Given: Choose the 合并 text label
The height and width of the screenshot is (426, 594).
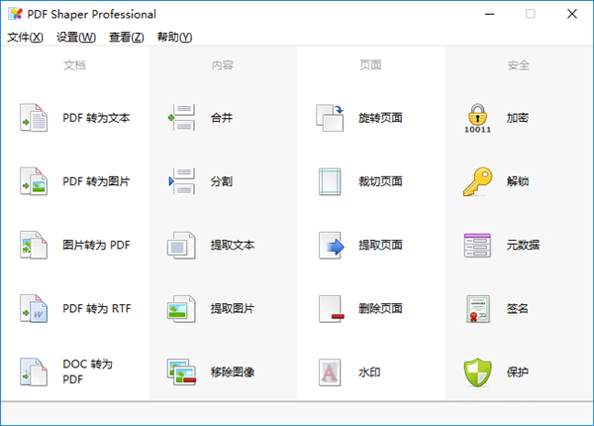Looking at the screenshot, I should [x=222, y=118].
